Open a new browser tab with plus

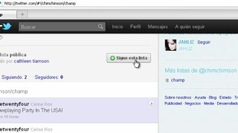(x=22, y=14)
